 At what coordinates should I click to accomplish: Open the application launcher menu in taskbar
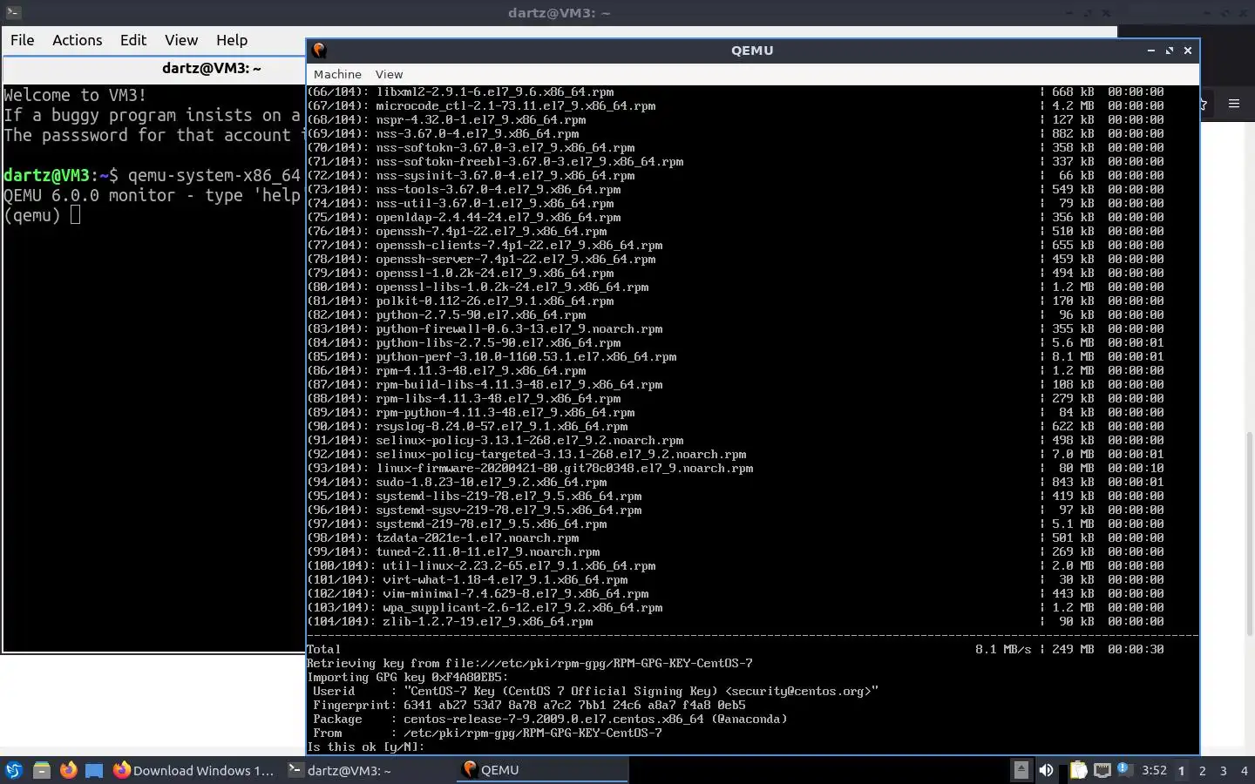(x=13, y=770)
